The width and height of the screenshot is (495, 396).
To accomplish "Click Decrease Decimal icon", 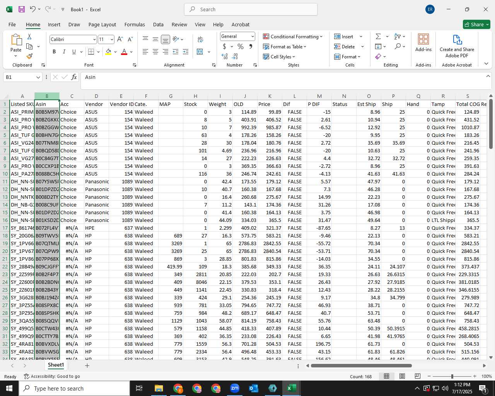I will click(x=235, y=56).
